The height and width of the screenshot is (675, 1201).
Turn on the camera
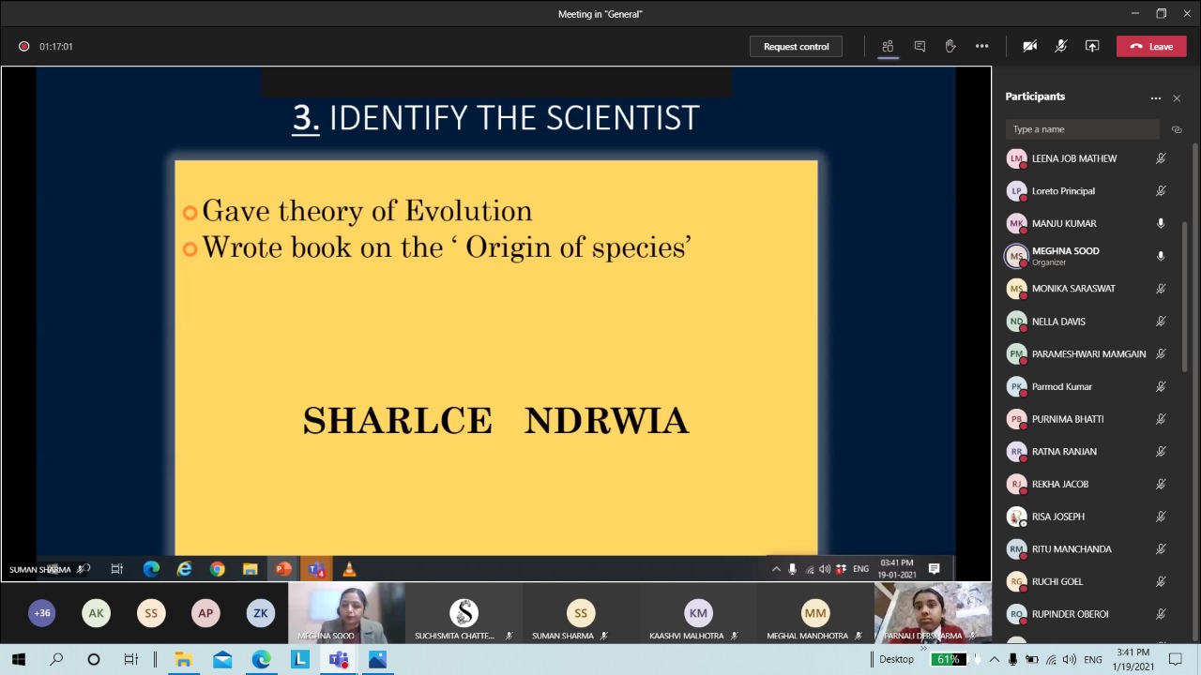point(1029,46)
